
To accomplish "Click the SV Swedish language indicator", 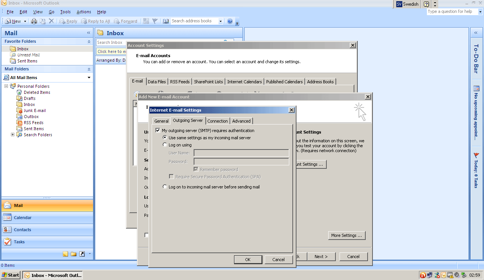I will click(408, 4).
